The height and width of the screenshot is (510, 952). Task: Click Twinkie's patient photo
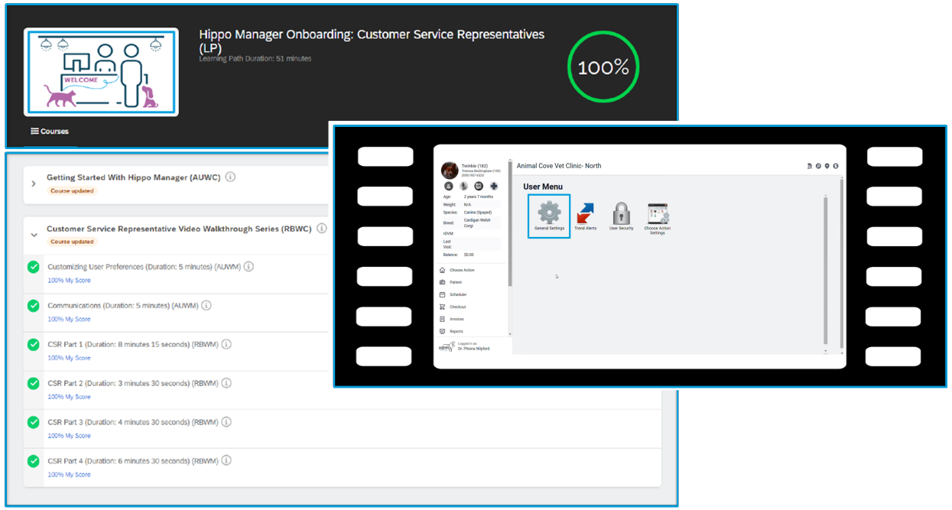tap(450, 171)
